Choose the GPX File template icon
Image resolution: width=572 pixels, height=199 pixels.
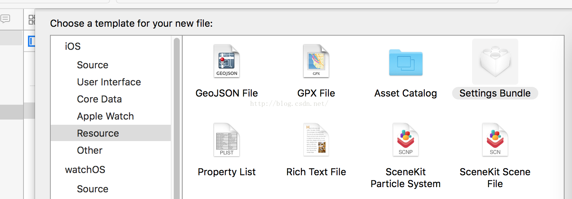pyautogui.click(x=316, y=61)
